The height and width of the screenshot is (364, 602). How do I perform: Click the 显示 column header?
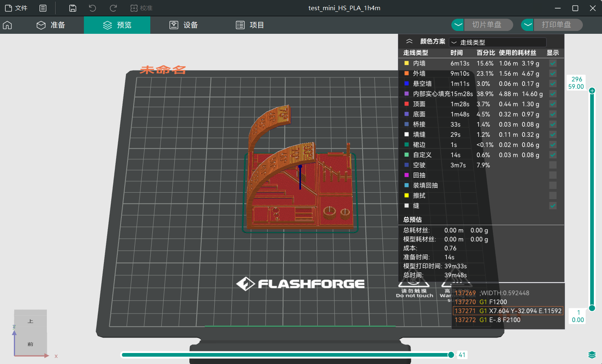(x=553, y=53)
